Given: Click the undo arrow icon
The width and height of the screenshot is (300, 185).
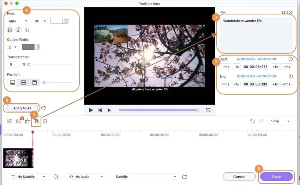Looking at the screenshot, I should click(x=253, y=121).
